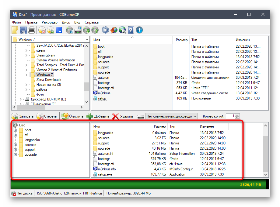Click the globe with cursor icon

point(122,30)
